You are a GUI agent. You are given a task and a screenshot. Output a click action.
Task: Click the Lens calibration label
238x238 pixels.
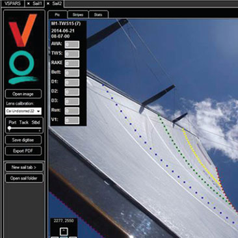(x=20, y=103)
